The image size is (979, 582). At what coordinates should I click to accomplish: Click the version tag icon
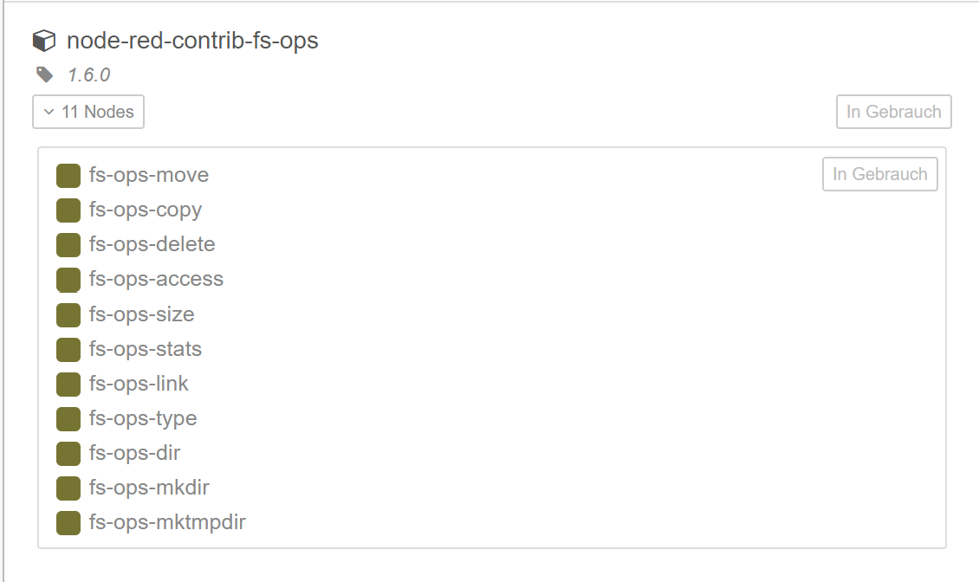44,74
